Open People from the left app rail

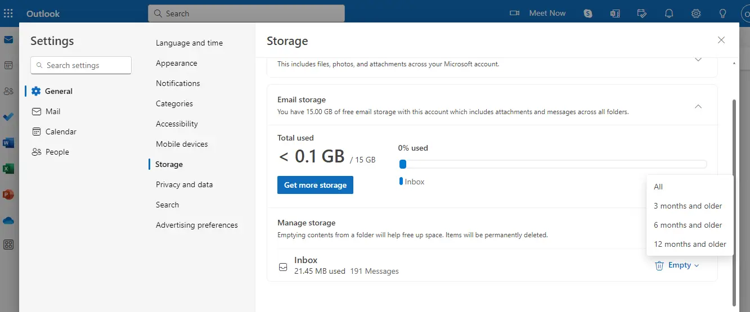click(8, 91)
